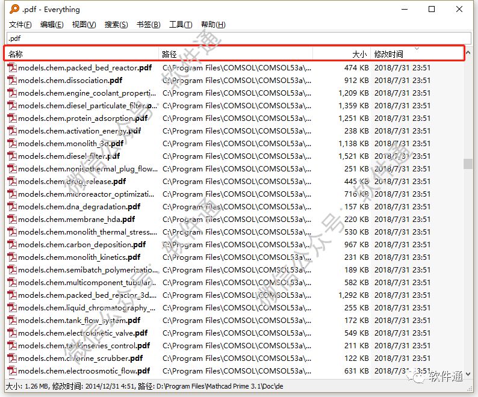Viewport: 478px width, 397px height.
Task: Click the 1,359 KB size cell
Action: pyautogui.click(x=353, y=105)
